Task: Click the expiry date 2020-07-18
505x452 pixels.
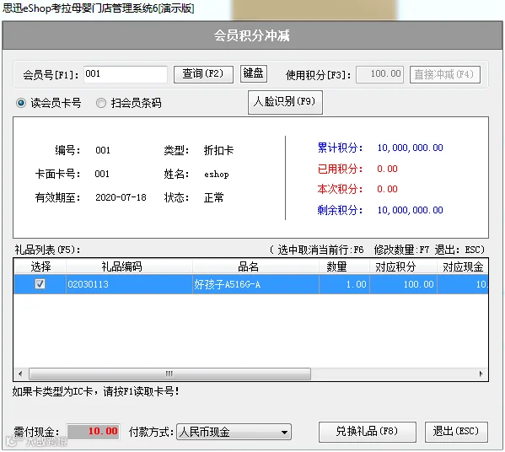Action: [x=121, y=197]
